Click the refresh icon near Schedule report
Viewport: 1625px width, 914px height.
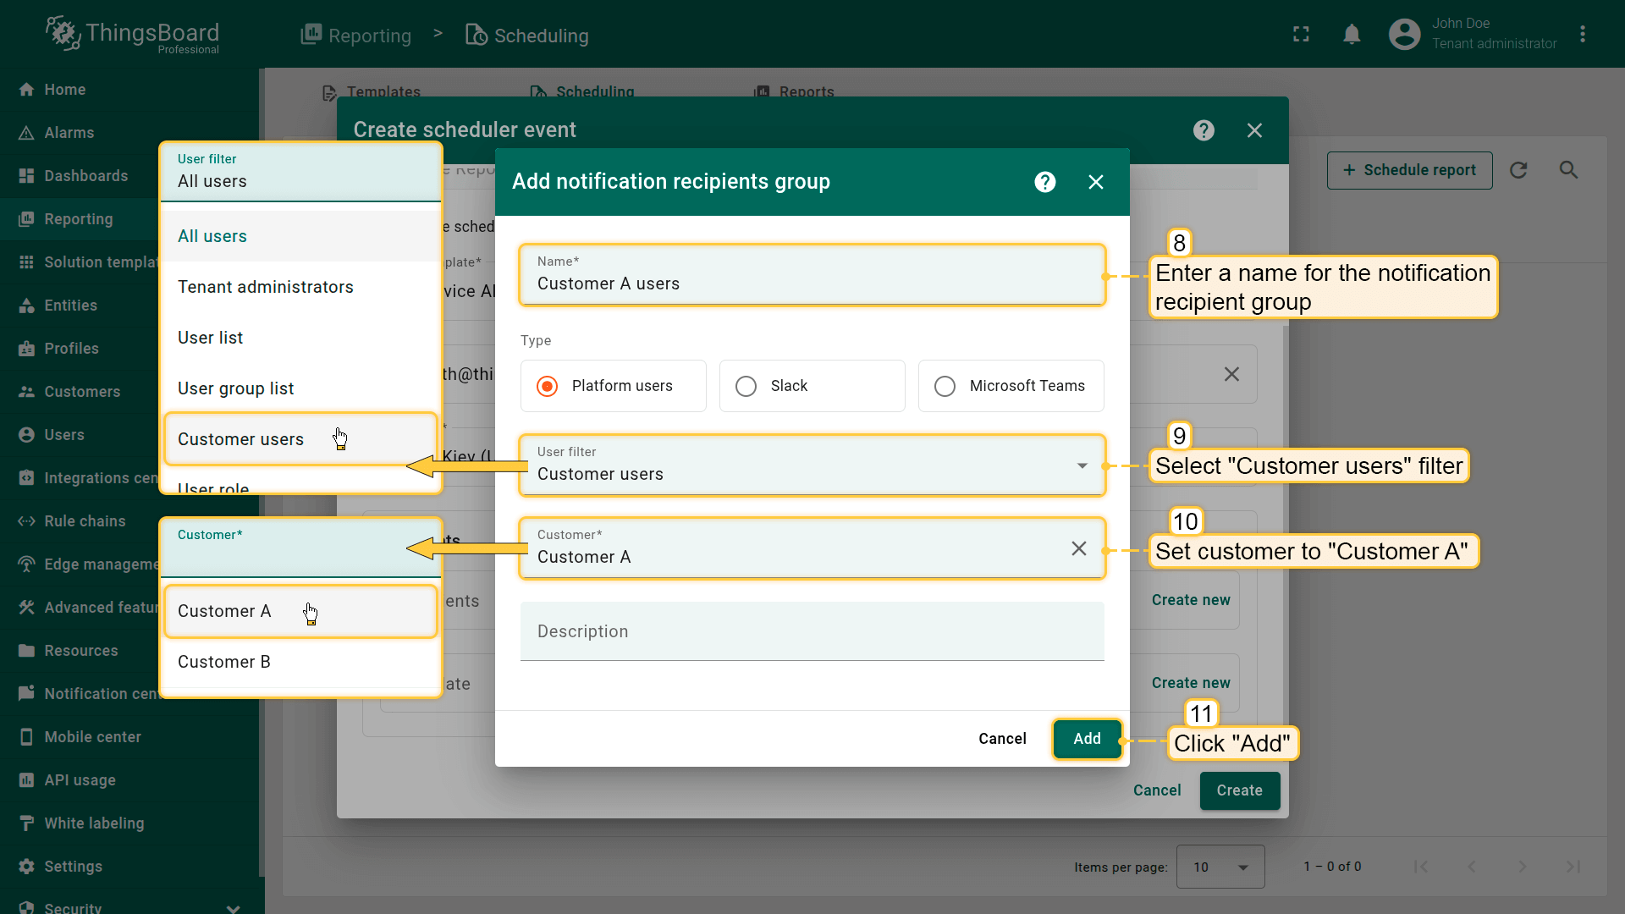[x=1518, y=170]
